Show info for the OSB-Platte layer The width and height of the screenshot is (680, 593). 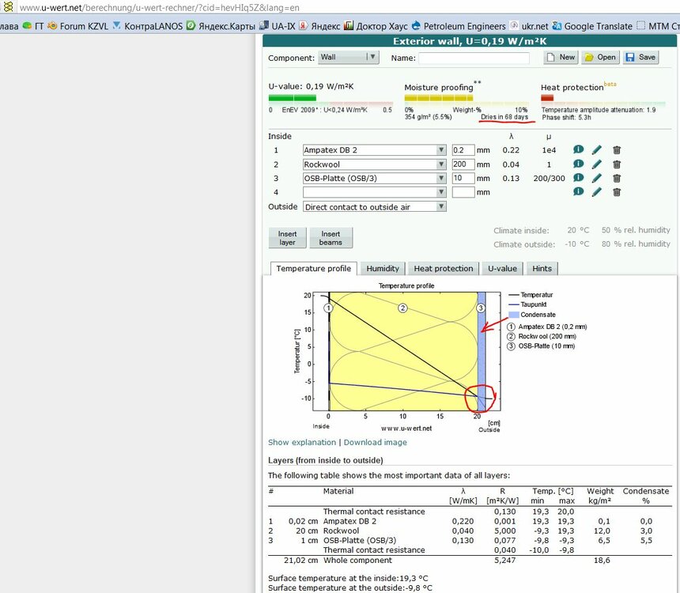[578, 178]
